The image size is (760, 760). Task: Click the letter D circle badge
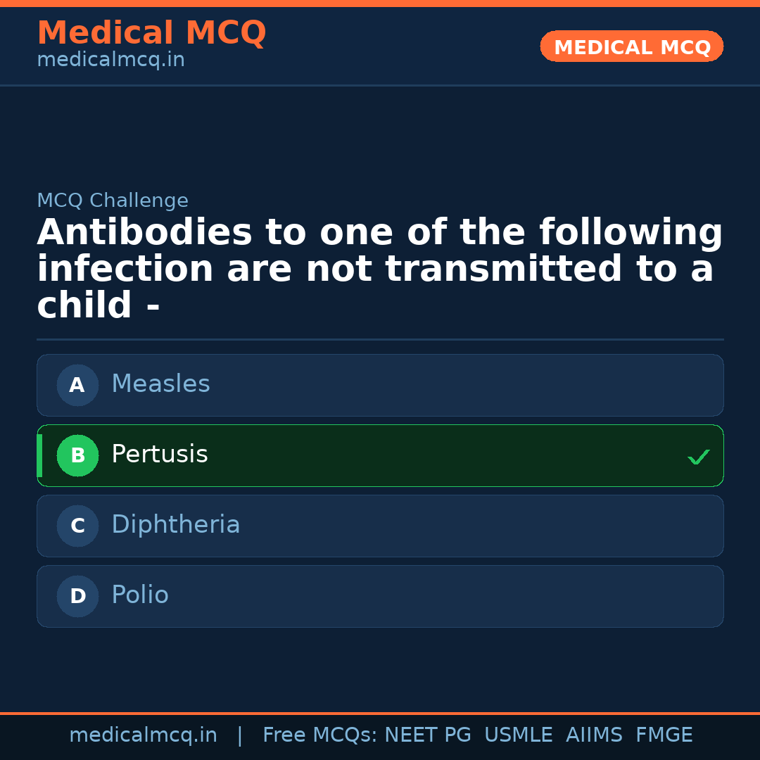coord(77,596)
